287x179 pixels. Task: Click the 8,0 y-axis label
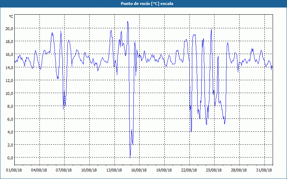(11, 106)
